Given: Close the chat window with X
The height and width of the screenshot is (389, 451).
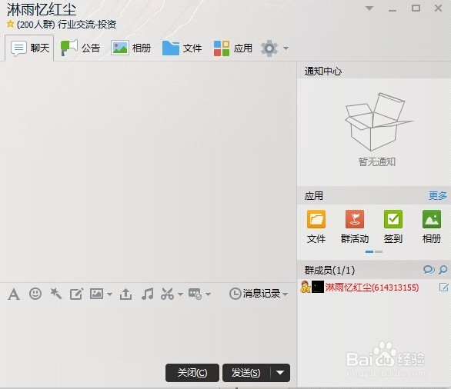Looking at the screenshot, I should 438,8.
